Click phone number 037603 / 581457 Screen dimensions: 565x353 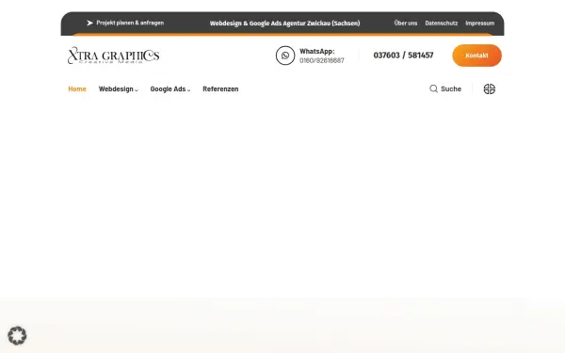[x=403, y=56]
